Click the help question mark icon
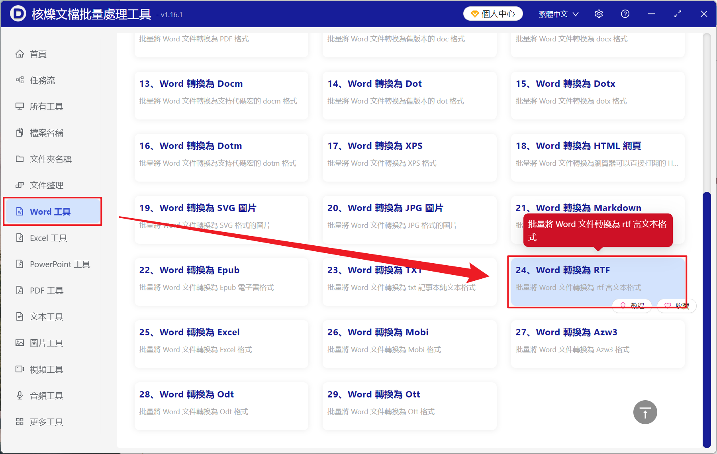Image resolution: width=717 pixels, height=454 pixels. tap(625, 14)
